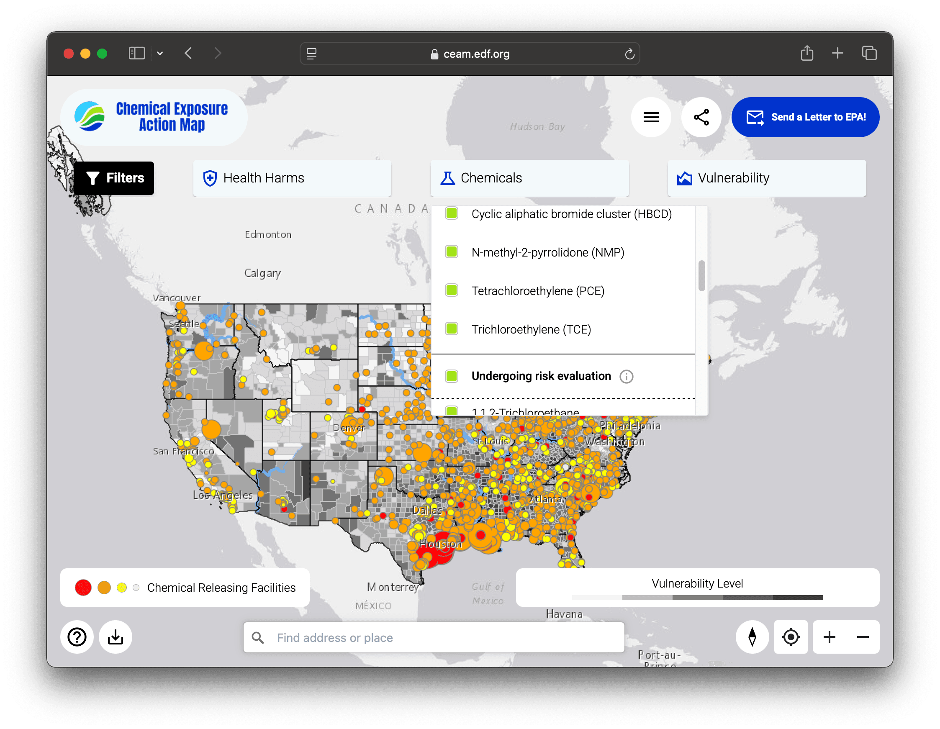
Task: Uncheck Cyclic aliphatic bromide cluster (HBCD)
Action: pyautogui.click(x=452, y=213)
